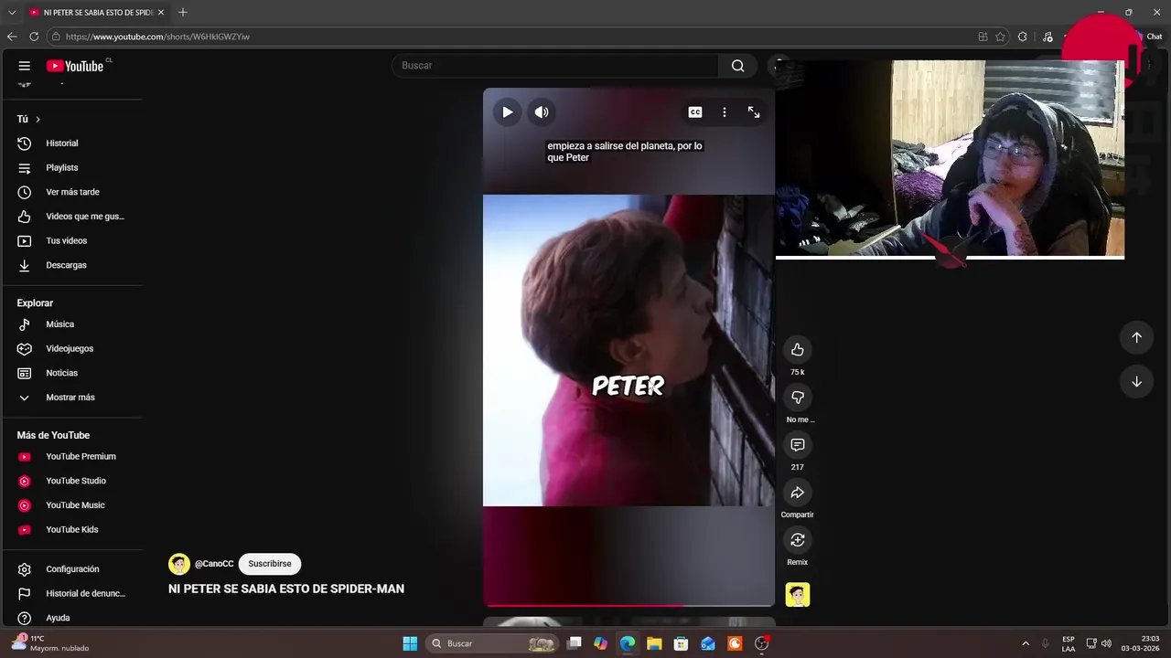Viewport: 1171px width, 658px height.
Task: Expand the Tú section chevron
Action: pos(38,120)
